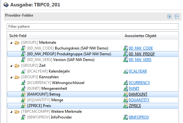This screenshot has height=123, width=183.
Task: Click the Provider-Felder section title
Action: click(19, 15)
